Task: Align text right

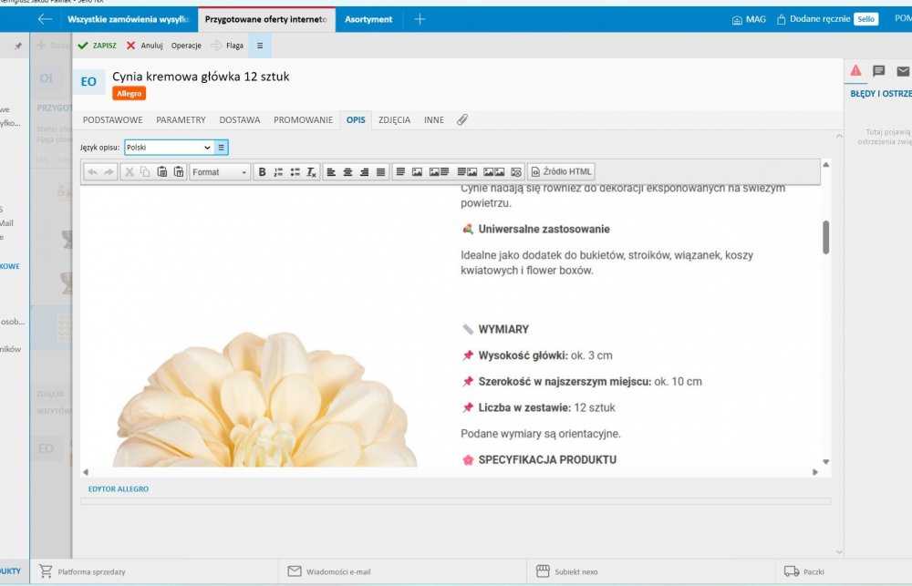Action: point(364,172)
